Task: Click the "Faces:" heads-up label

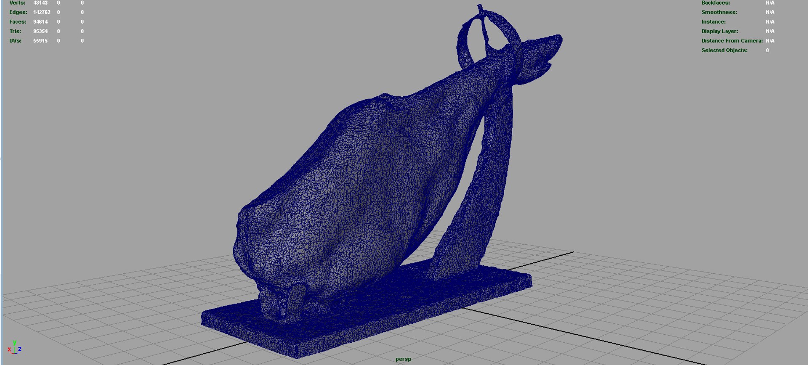Action: 18,22
